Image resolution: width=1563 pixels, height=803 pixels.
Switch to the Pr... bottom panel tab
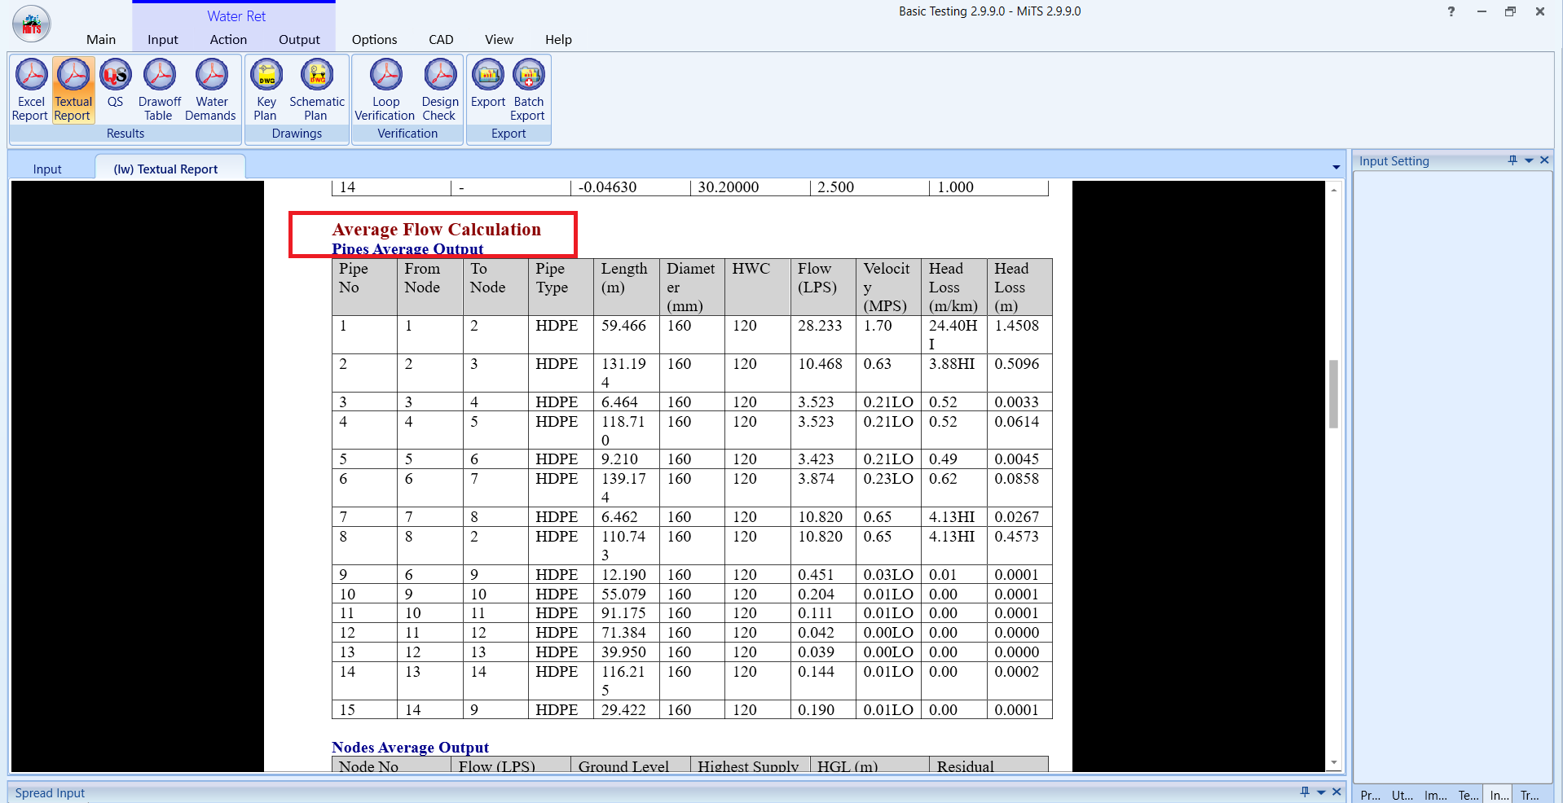coord(1370,795)
